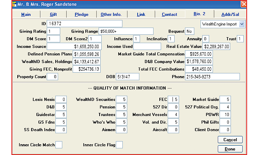Click the Property Count field
The image size is (258, 155).
[x=52, y=77]
